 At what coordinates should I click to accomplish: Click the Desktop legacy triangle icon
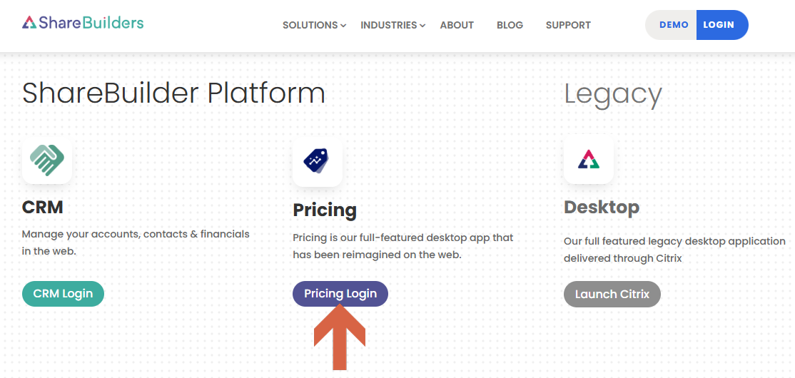point(589,159)
